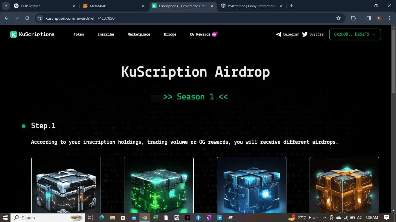396x222 pixels.
Task: Open Facebook from the taskbar
Action: click(198, 218)
